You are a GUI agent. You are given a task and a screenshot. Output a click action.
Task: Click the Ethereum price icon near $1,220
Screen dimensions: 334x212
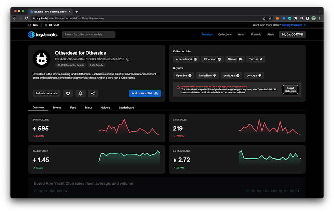pyautogui.click(x=46, y=25)
